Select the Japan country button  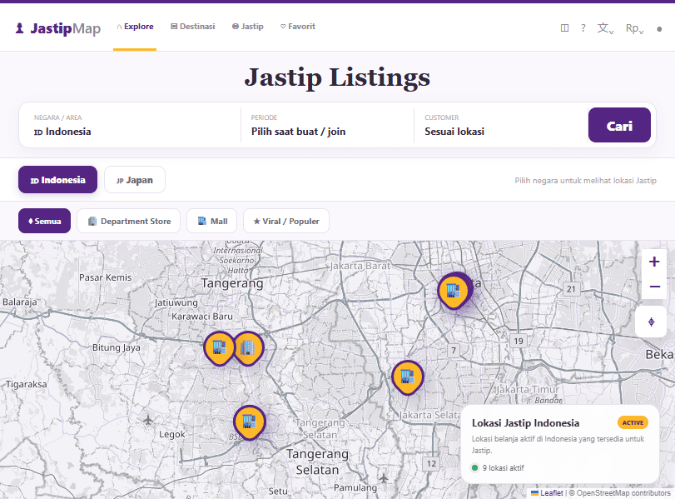pyautogui.click(x=135, y=180)
